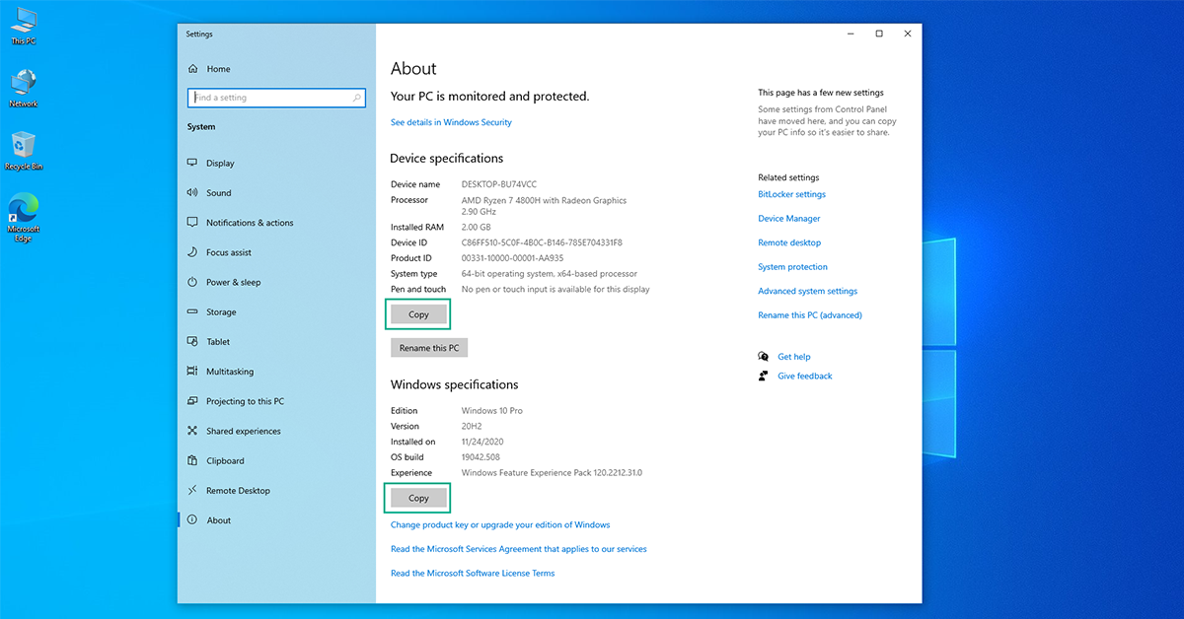This screenshot has height=619, width=1184.
Task: Click the Find a setting search box
Action: click(x=276, y=98)
